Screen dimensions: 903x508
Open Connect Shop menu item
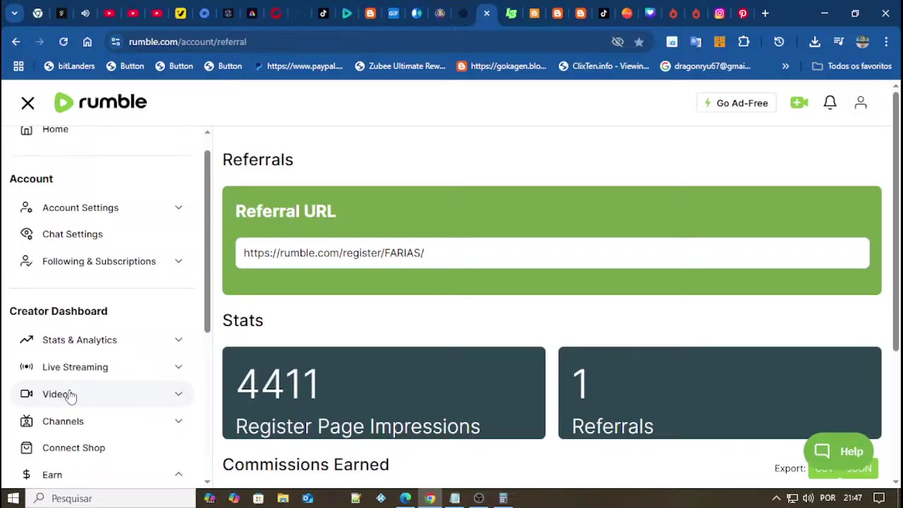[102, 448]
